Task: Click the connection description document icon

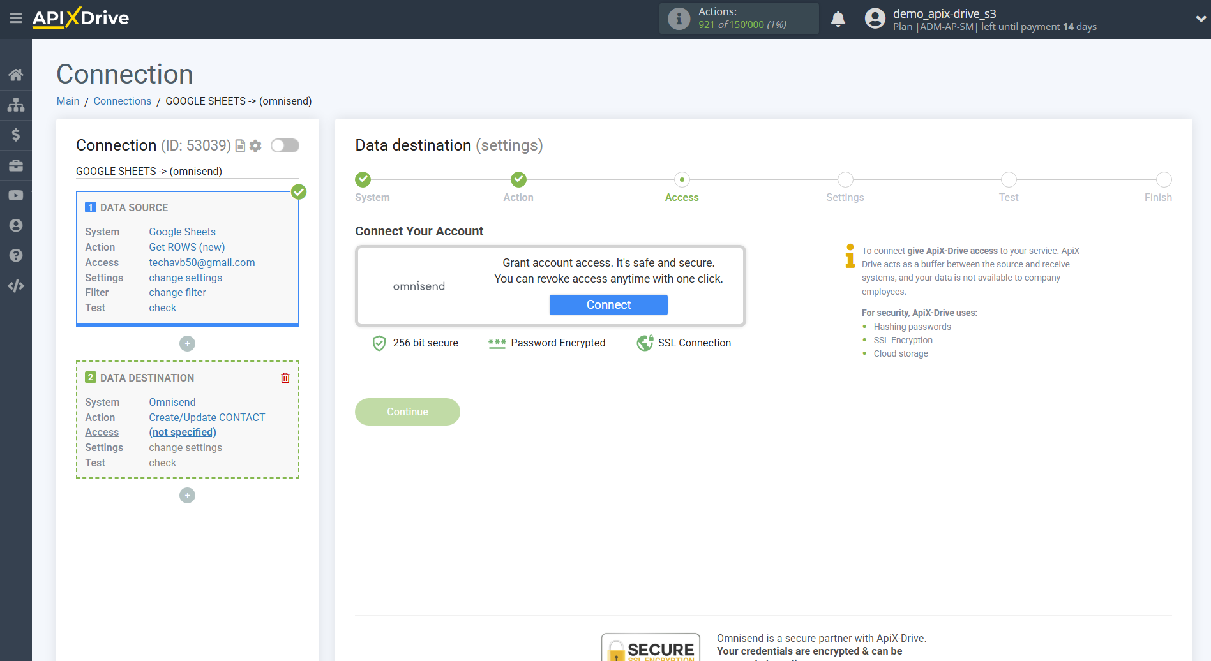Action: 239,145
